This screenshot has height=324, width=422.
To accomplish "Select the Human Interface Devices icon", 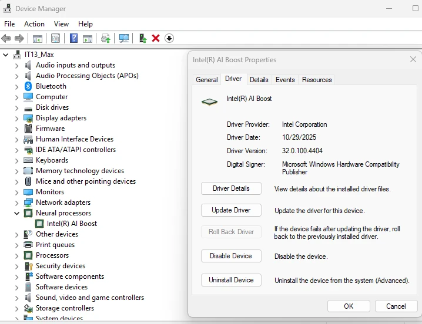I will (x=28, y=139).
